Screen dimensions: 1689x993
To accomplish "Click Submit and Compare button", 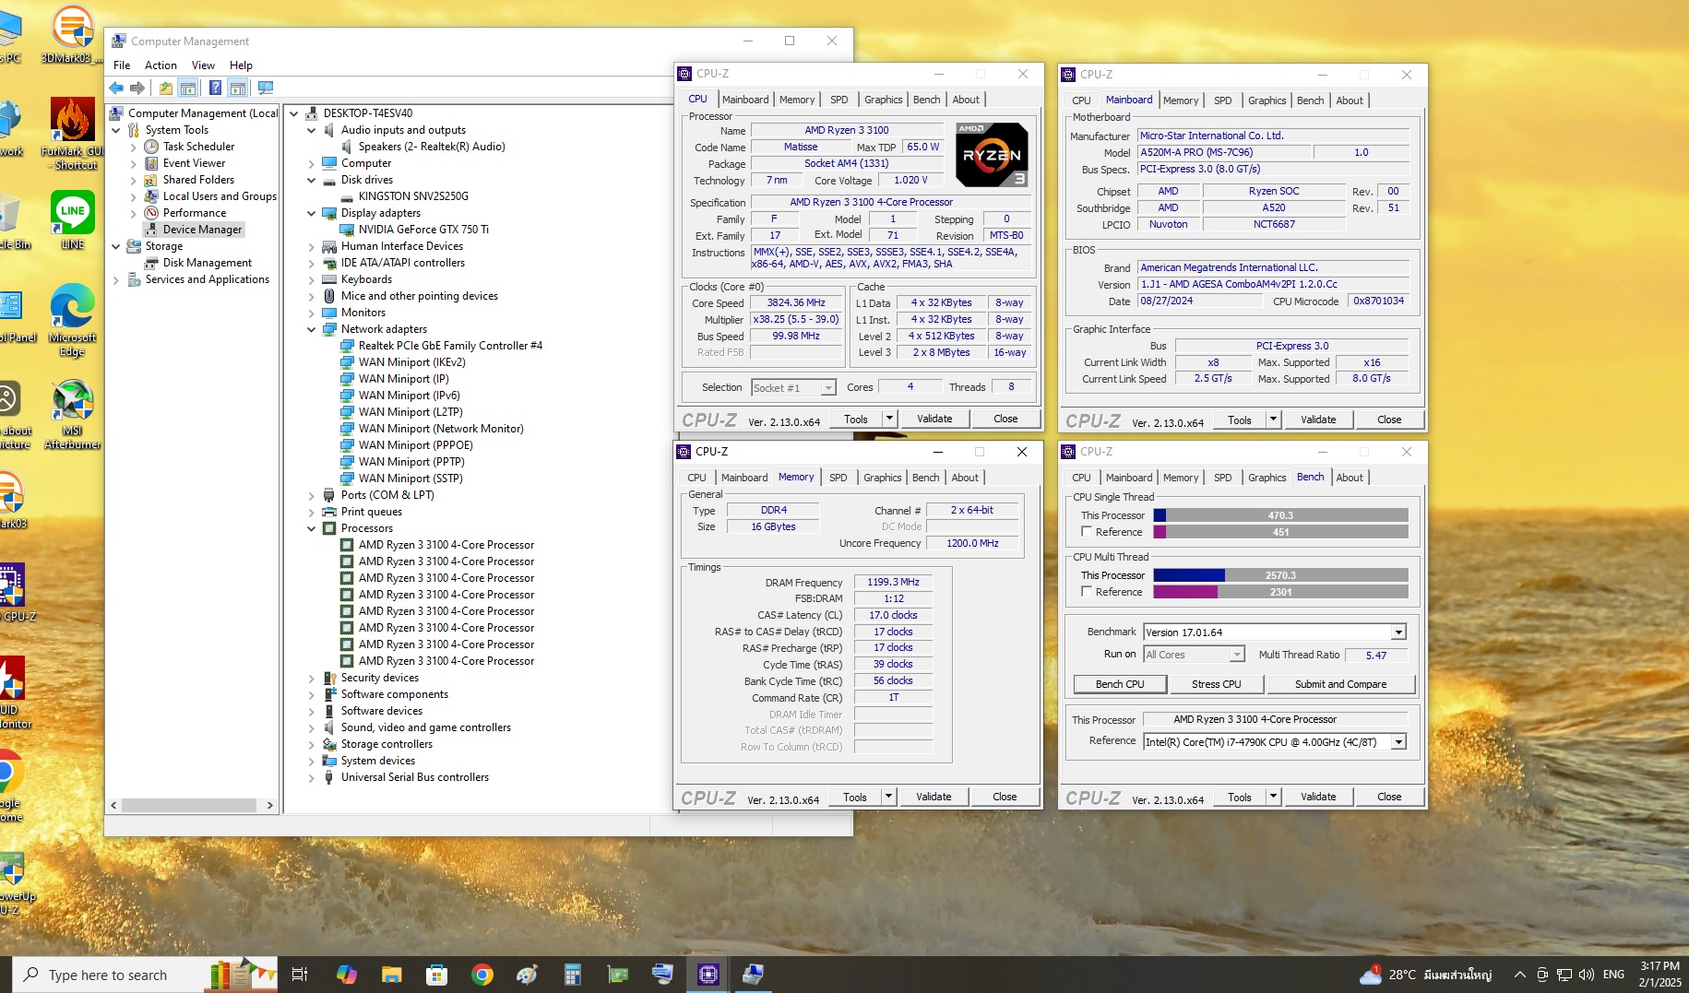I will pos(1340,684).
